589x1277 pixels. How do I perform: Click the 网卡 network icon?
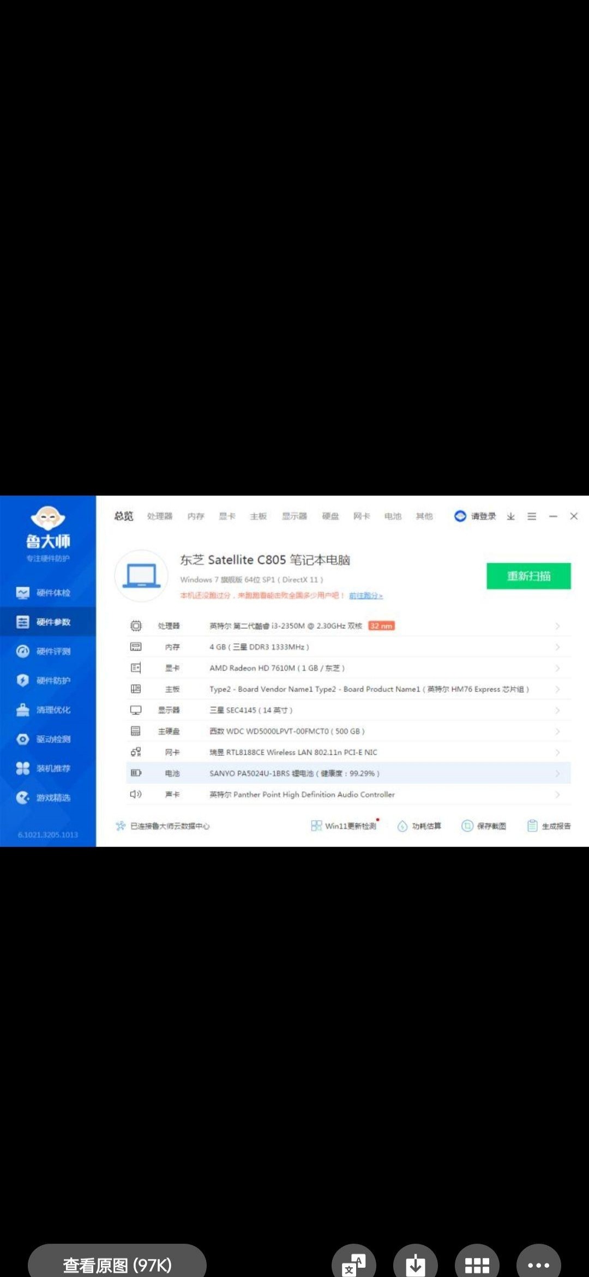click(x=136, y=752)
